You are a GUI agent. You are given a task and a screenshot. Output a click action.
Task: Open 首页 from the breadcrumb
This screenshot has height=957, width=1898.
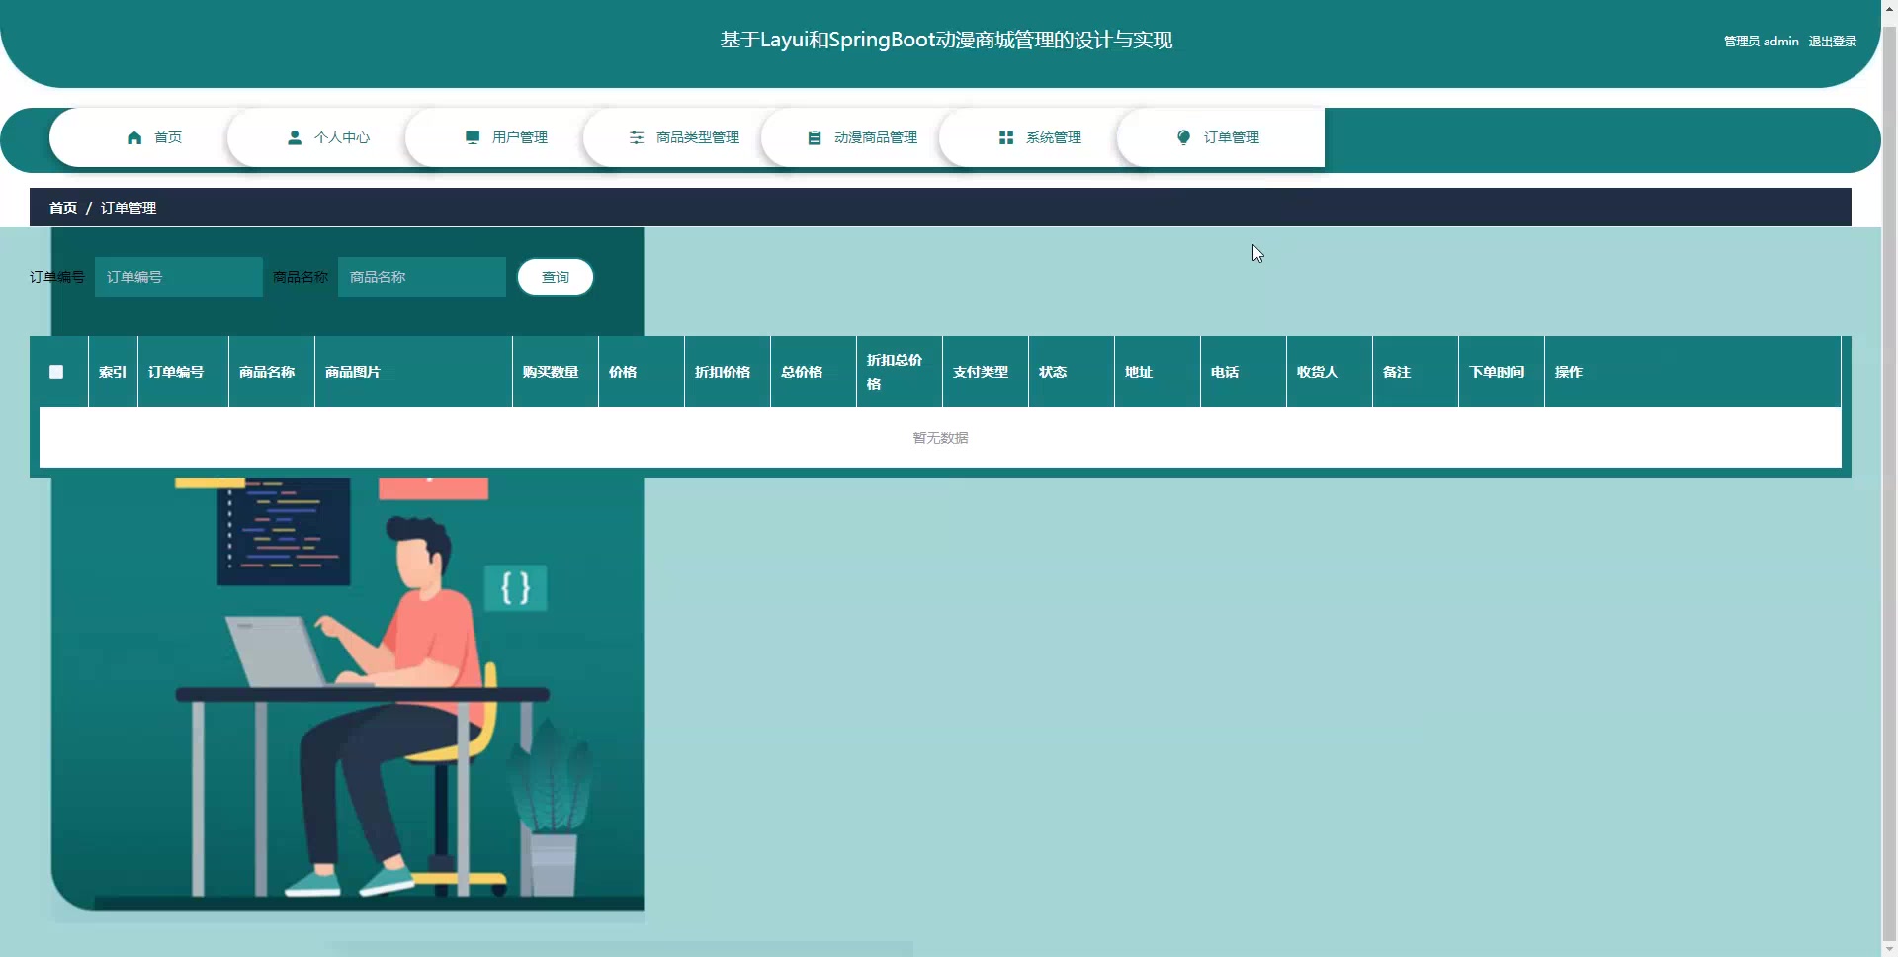[x=61, y=207]
